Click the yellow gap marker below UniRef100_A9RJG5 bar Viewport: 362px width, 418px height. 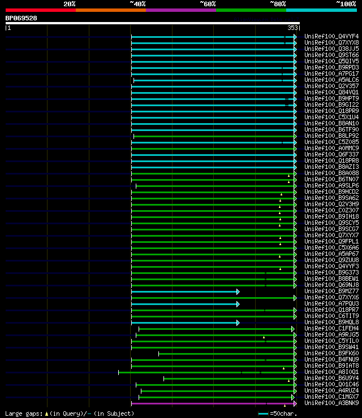[264, 337]
